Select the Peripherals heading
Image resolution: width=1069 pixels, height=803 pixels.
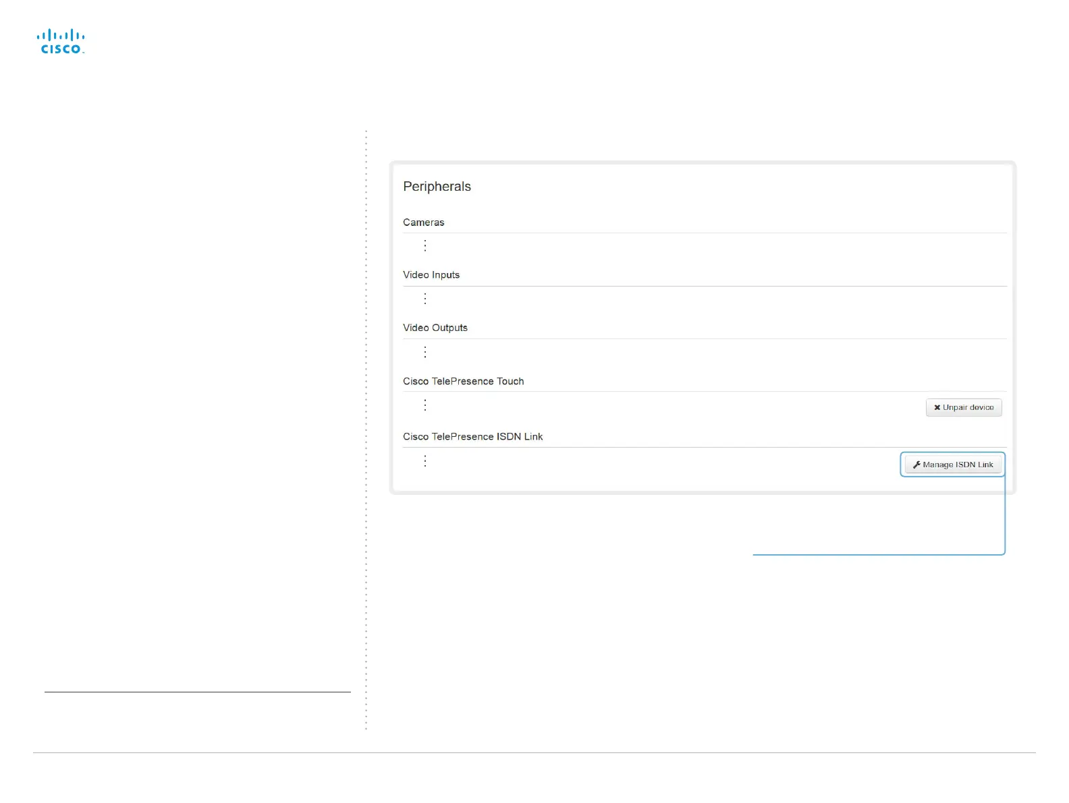point(437,187)
